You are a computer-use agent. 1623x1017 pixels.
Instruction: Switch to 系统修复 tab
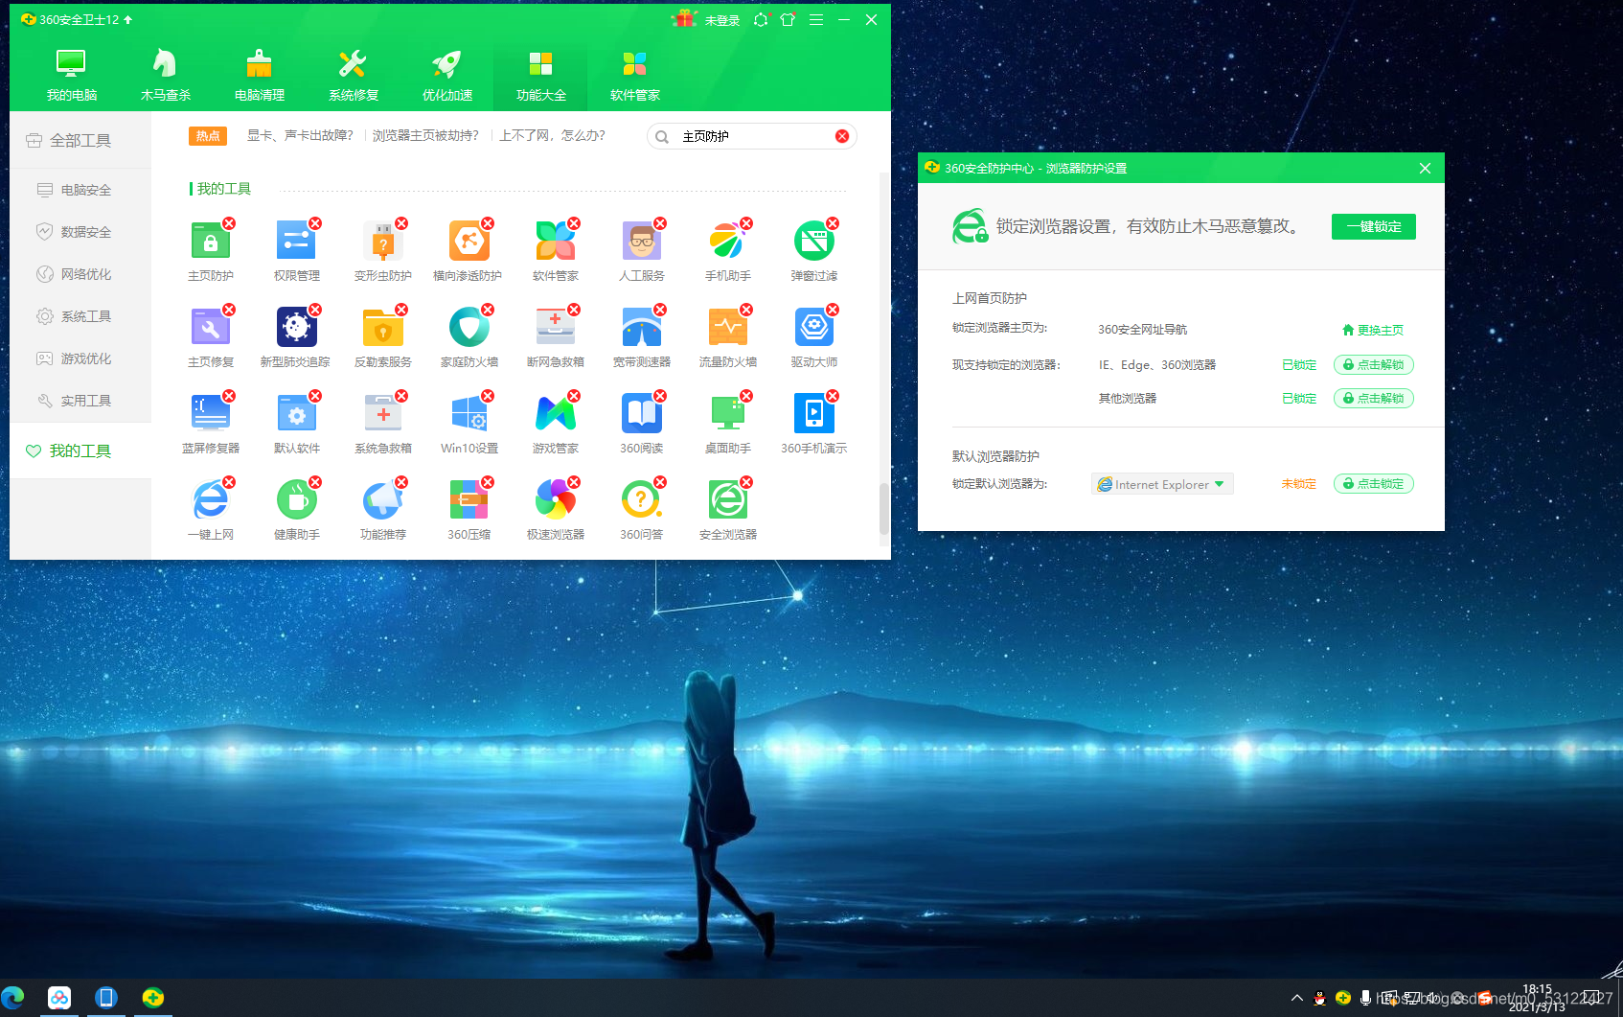click(x=354, y=75)
